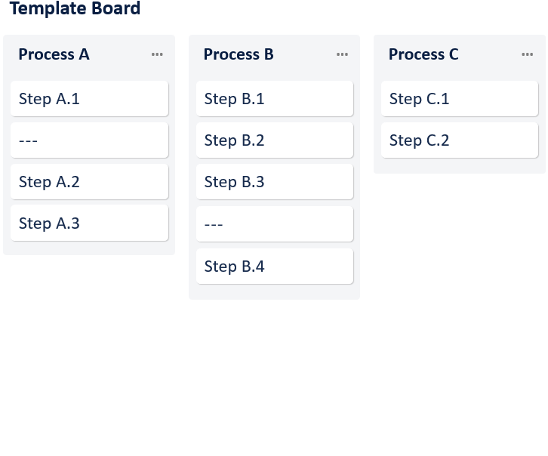Image resolution: width=548 pixels, height=456 pixels.
Task: Open the Step C.2 card
Action: tap(459, 140)
